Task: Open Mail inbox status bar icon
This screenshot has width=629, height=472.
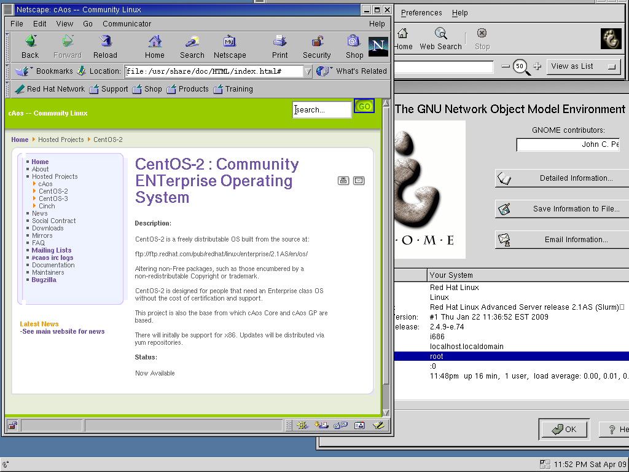Action: pyautogui.click(x=321, y=425)
